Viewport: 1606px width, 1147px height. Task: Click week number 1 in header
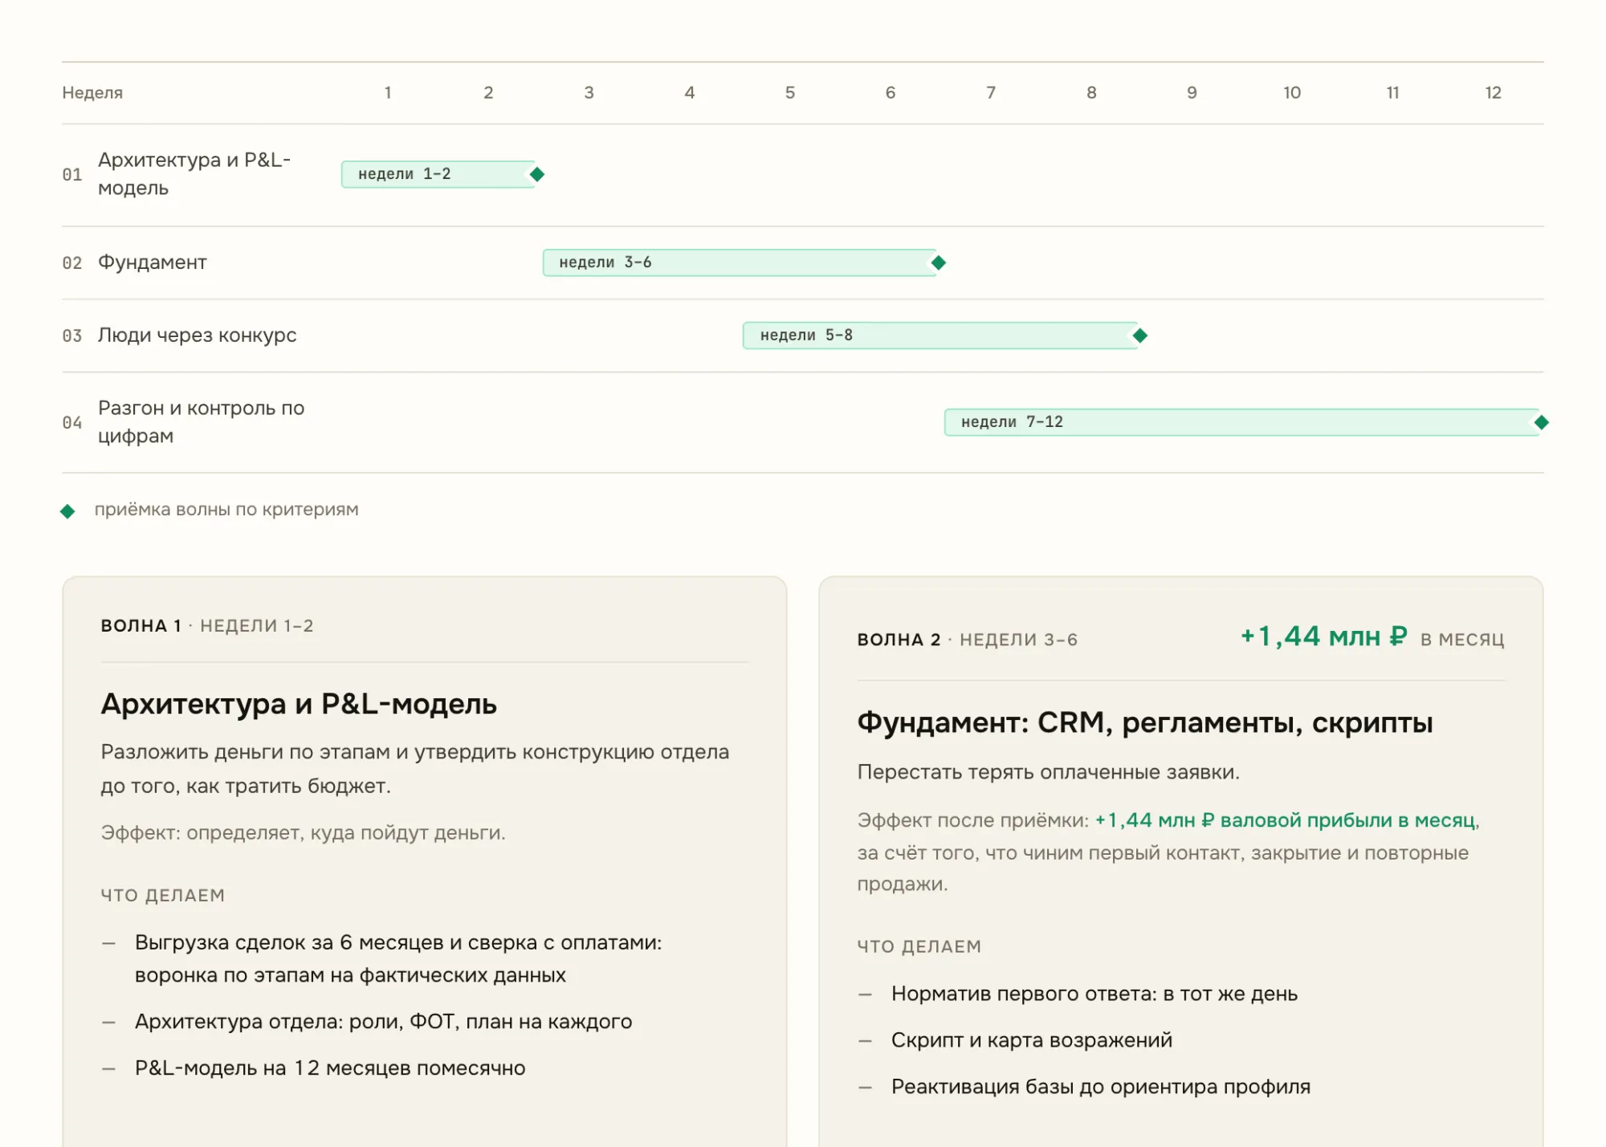coord(388,93)
